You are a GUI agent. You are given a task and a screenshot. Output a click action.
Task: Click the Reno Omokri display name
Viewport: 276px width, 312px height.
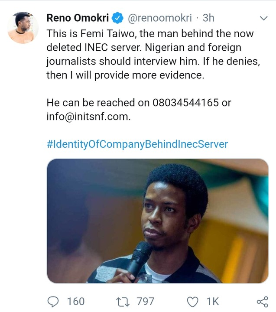(77, 18)
